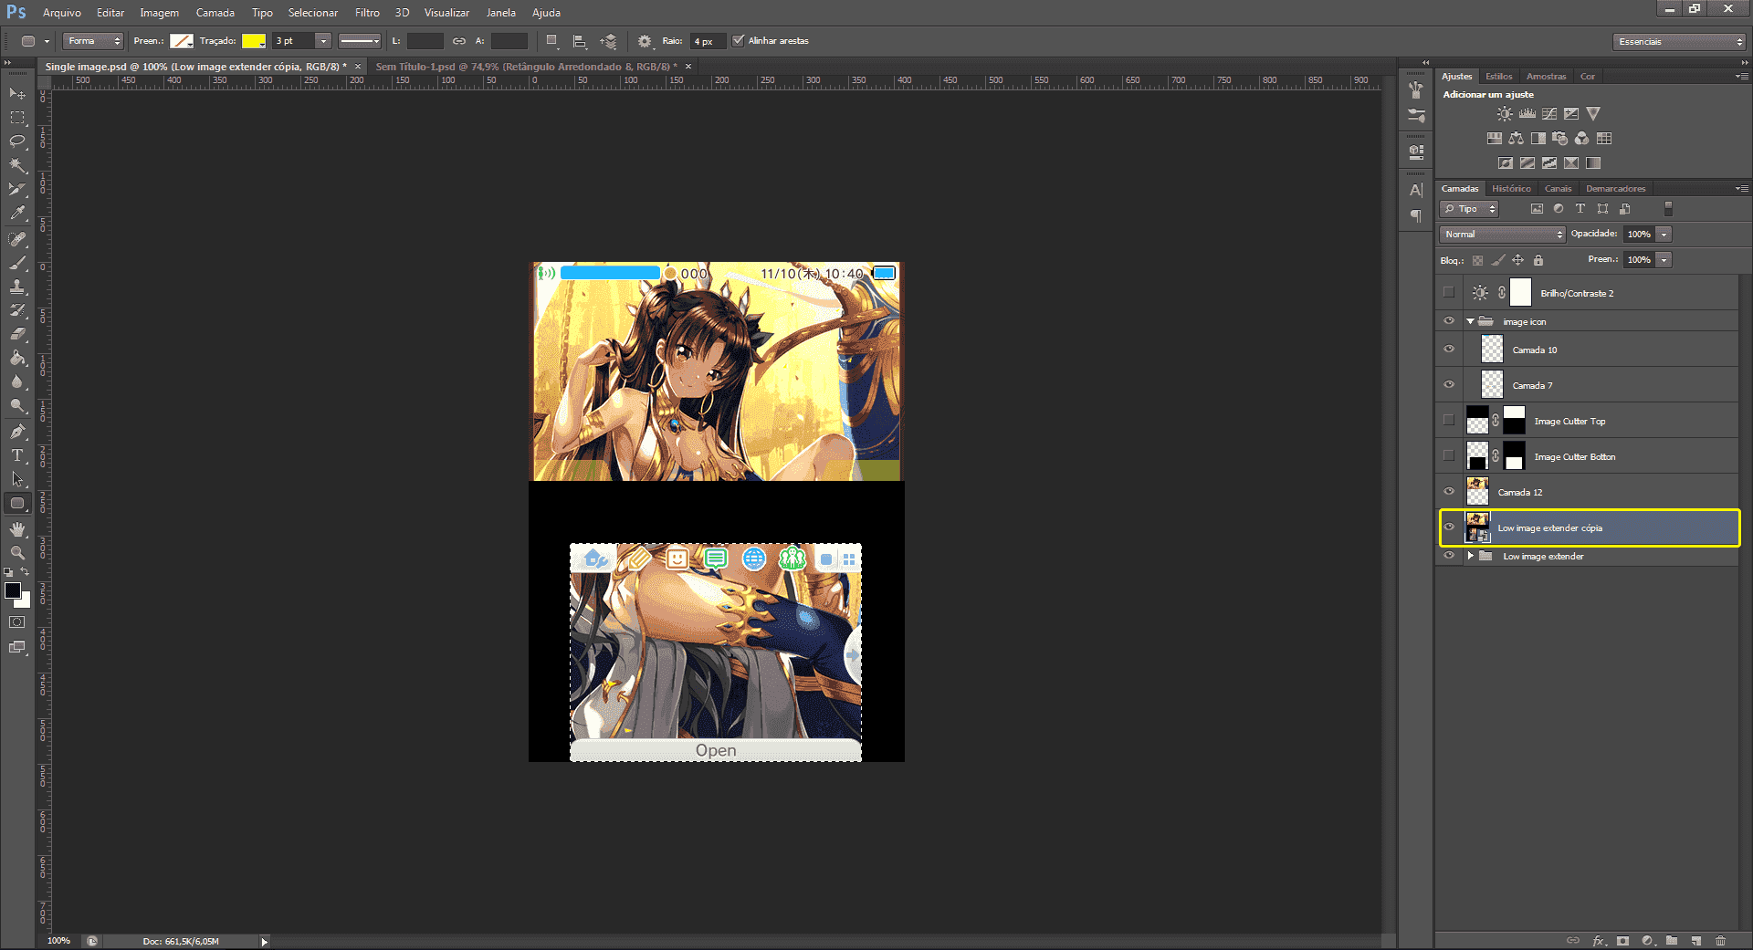The image size is (1753, 950).
Task: Open the Normal blend mode dropdown
Action: 1503,235
